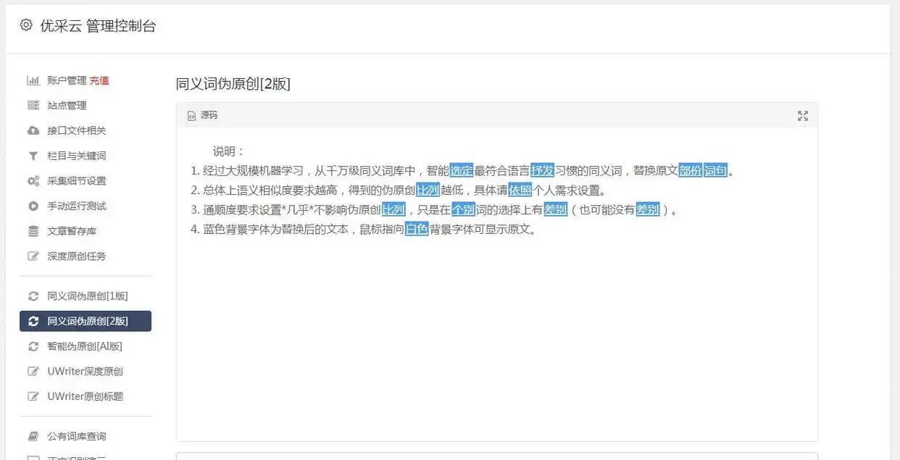Click the bar chart icon for 账户管理

[33, 80]
